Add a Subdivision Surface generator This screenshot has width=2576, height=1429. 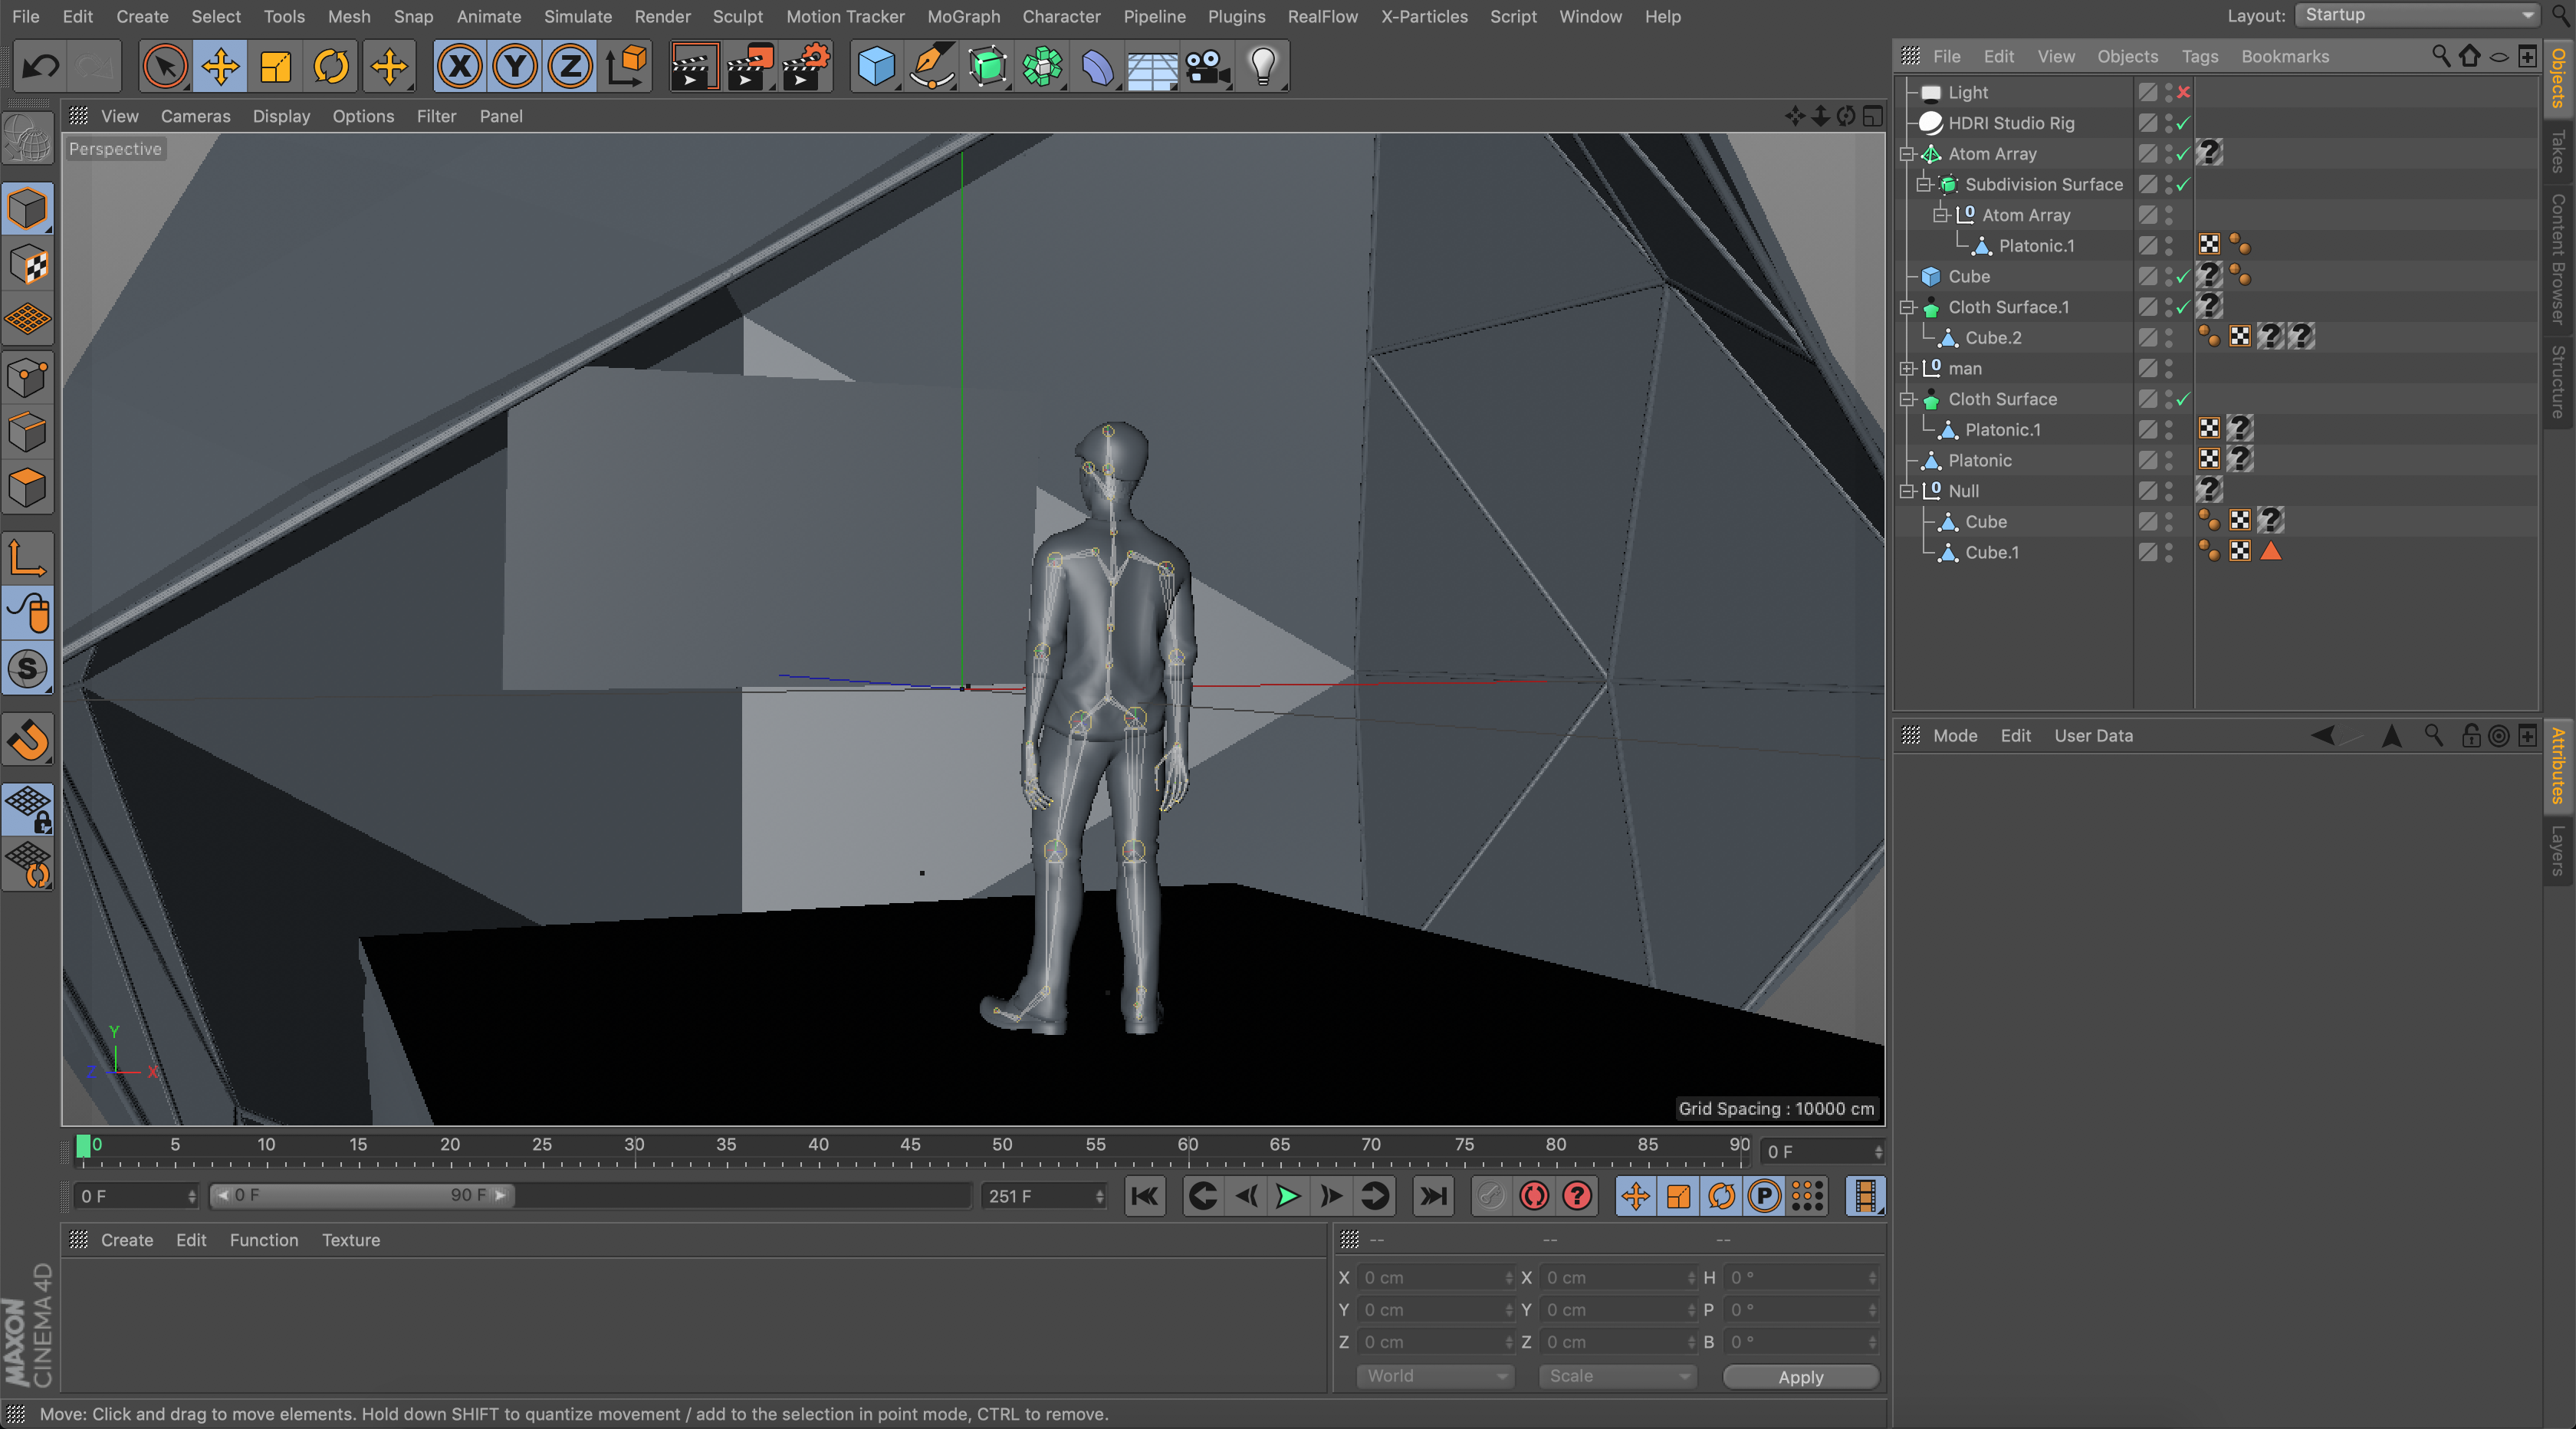click(x=987, y=67)
